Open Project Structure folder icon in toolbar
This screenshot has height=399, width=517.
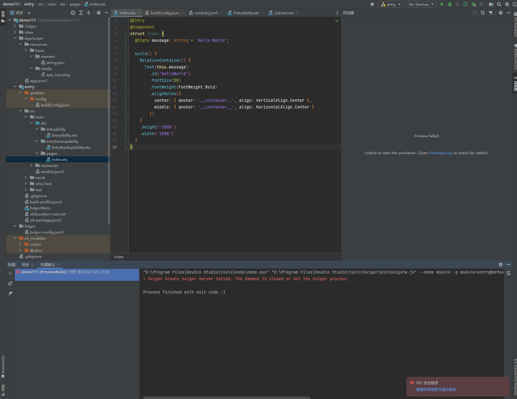(x=491, y=4)
